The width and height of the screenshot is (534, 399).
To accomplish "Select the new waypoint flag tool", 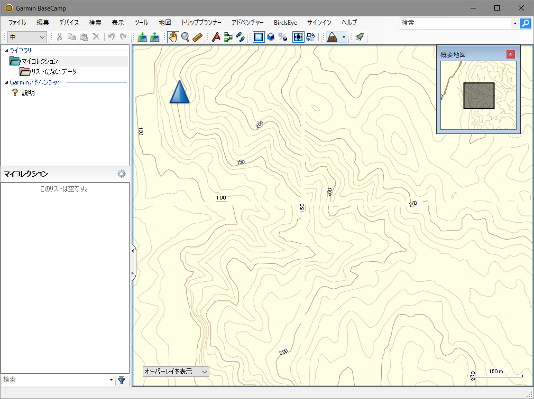I will (216, 37).
